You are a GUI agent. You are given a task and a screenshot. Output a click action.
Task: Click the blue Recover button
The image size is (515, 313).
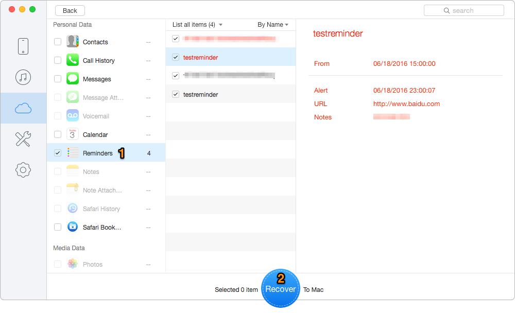coord(281,288)
